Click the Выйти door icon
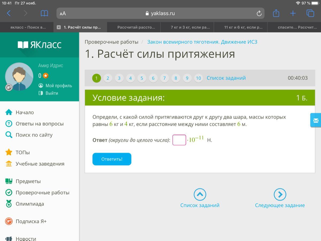The width and height of the screenshot is (321, 241). (x=41, y=93)
